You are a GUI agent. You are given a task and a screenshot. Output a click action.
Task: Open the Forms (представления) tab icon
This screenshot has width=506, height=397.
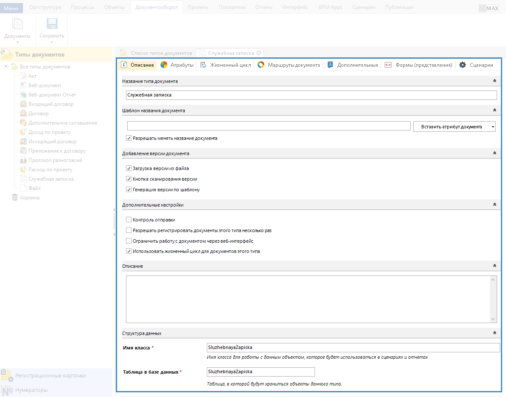click(x=388, y=65)
